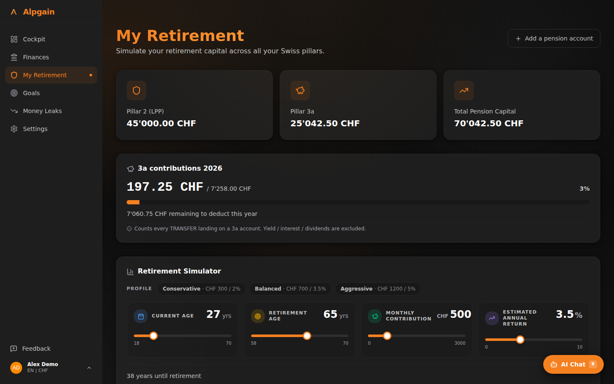Click the My Retirement page heading
This screenshot has width=614, height=384.
[x=180, y=36]
